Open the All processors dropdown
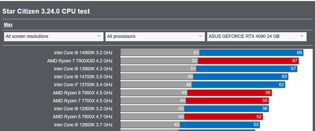The image size is (315, 131). coord(155,36)
